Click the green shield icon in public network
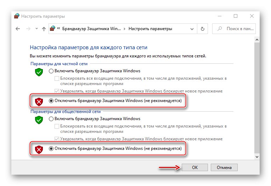This screenshot has height=186, width=271. 39,120
